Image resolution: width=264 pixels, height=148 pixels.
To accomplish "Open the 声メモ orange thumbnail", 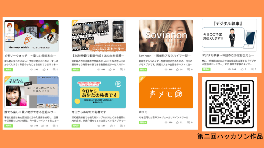I will pyautogui.click(x=166, y=92).
